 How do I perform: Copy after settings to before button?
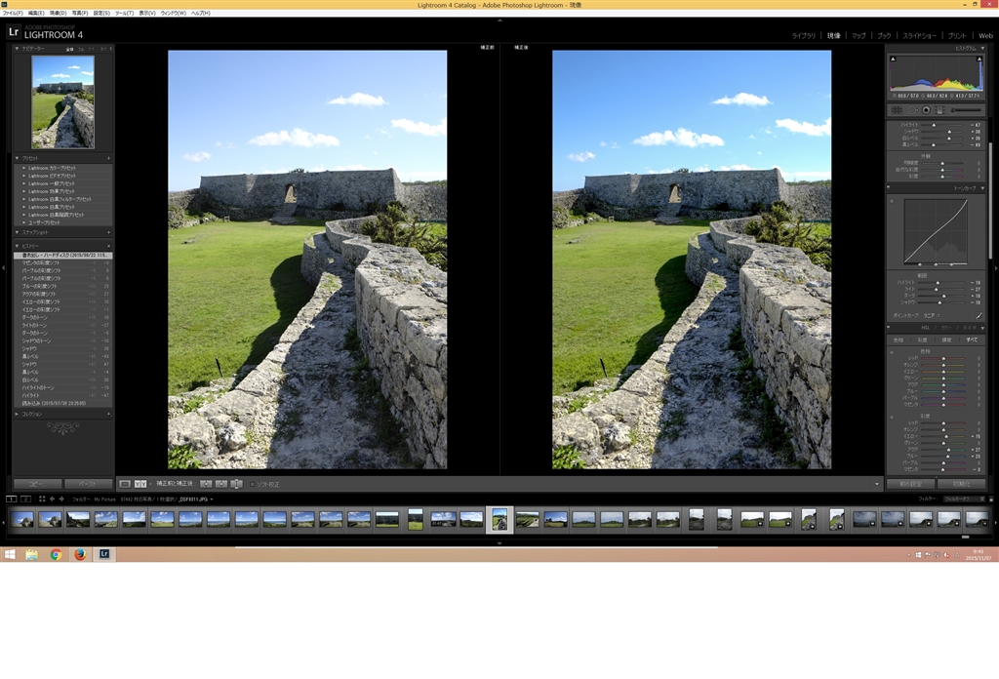point(221,484)
